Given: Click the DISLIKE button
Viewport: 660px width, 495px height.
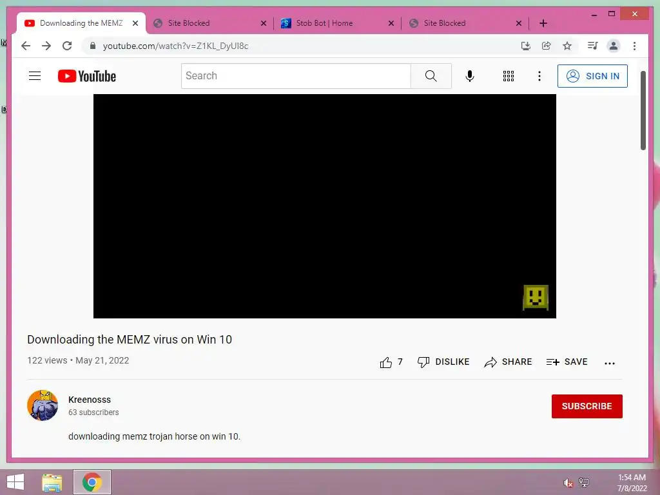Looking at the screenshot, I should pos(443,362).
